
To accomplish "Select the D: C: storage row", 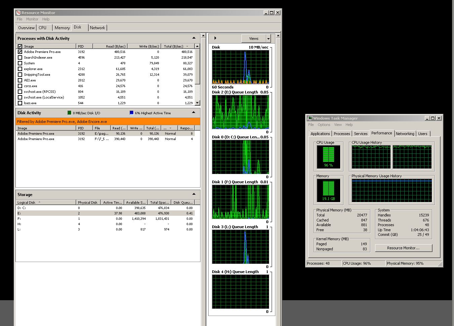I will click(105, 208).
